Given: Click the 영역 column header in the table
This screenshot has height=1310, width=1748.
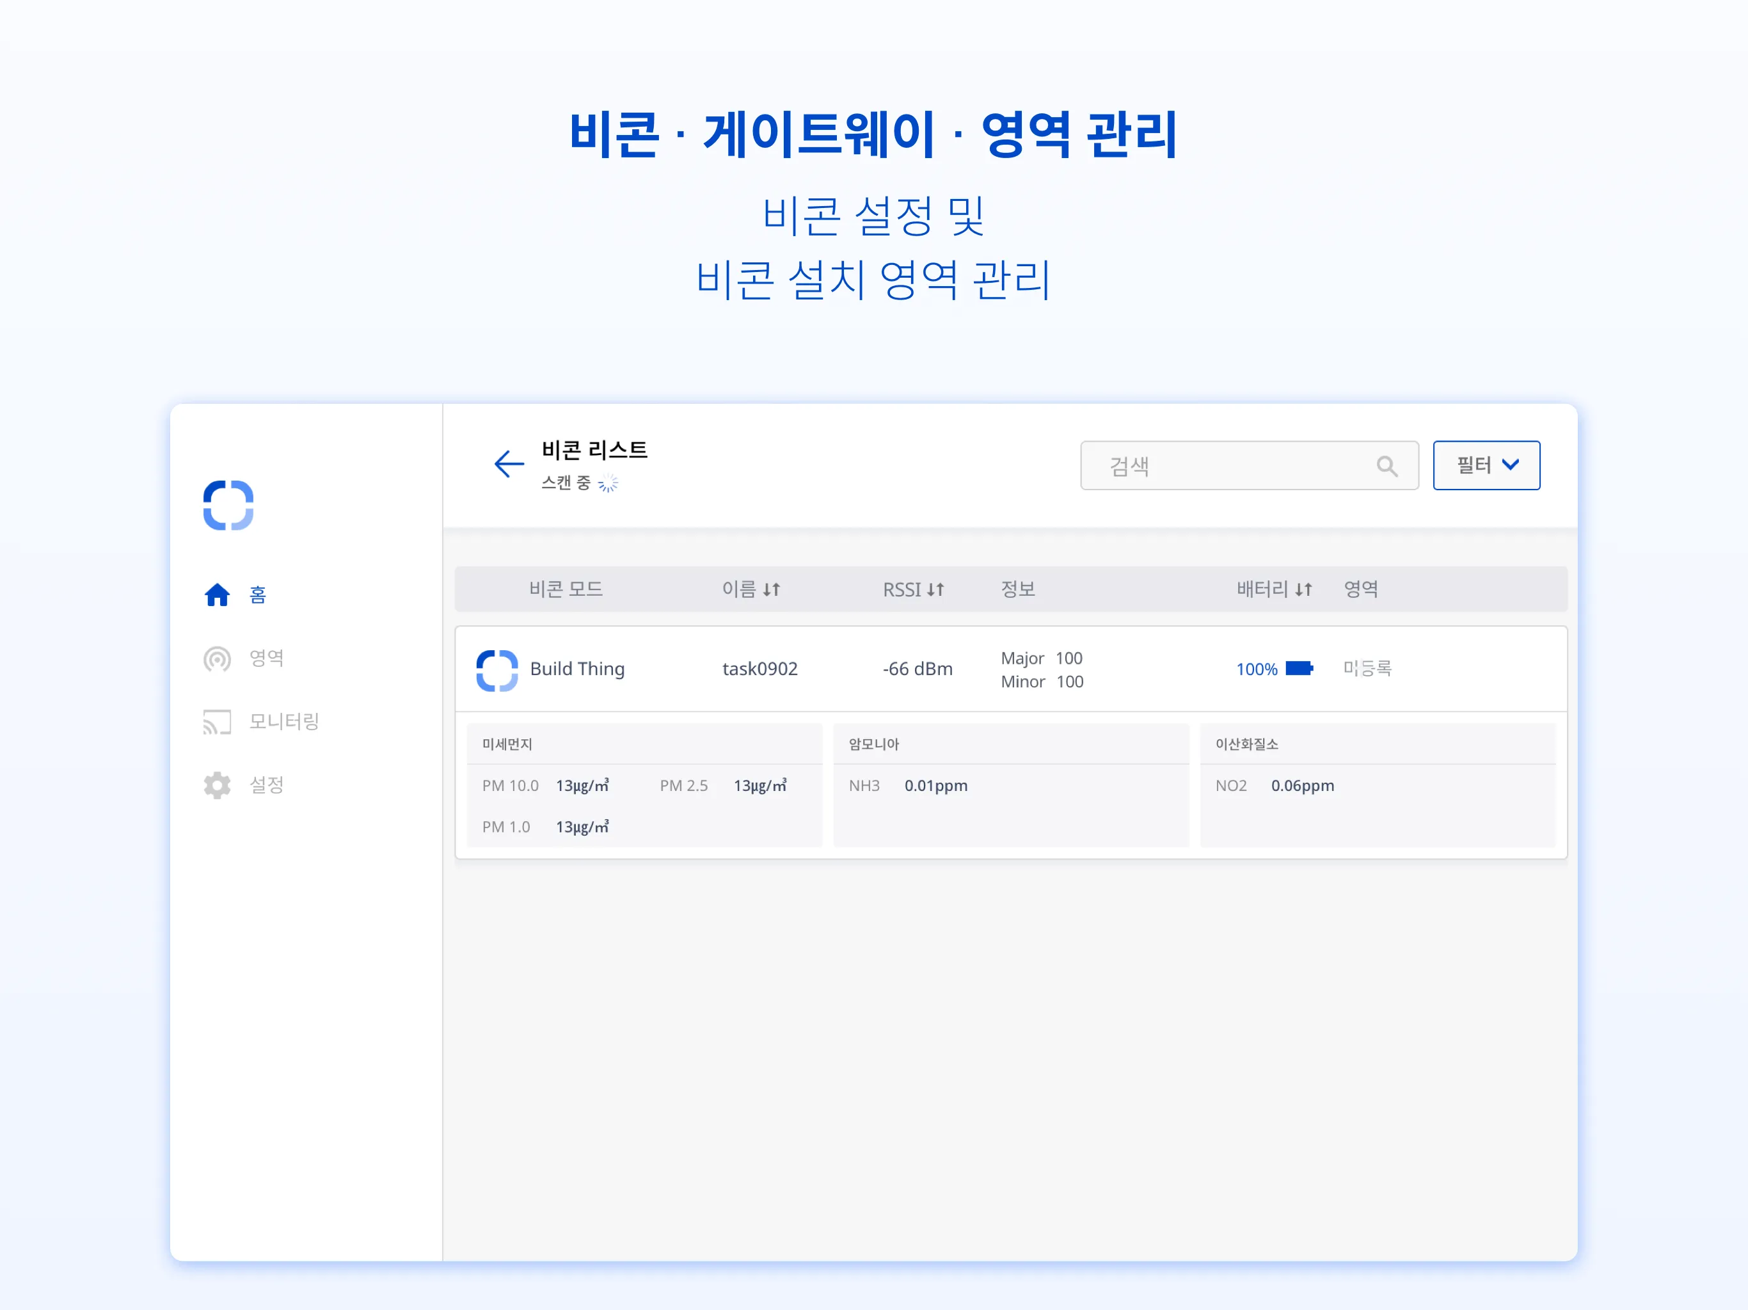Looking at the screenshot, I should 1361,589.
